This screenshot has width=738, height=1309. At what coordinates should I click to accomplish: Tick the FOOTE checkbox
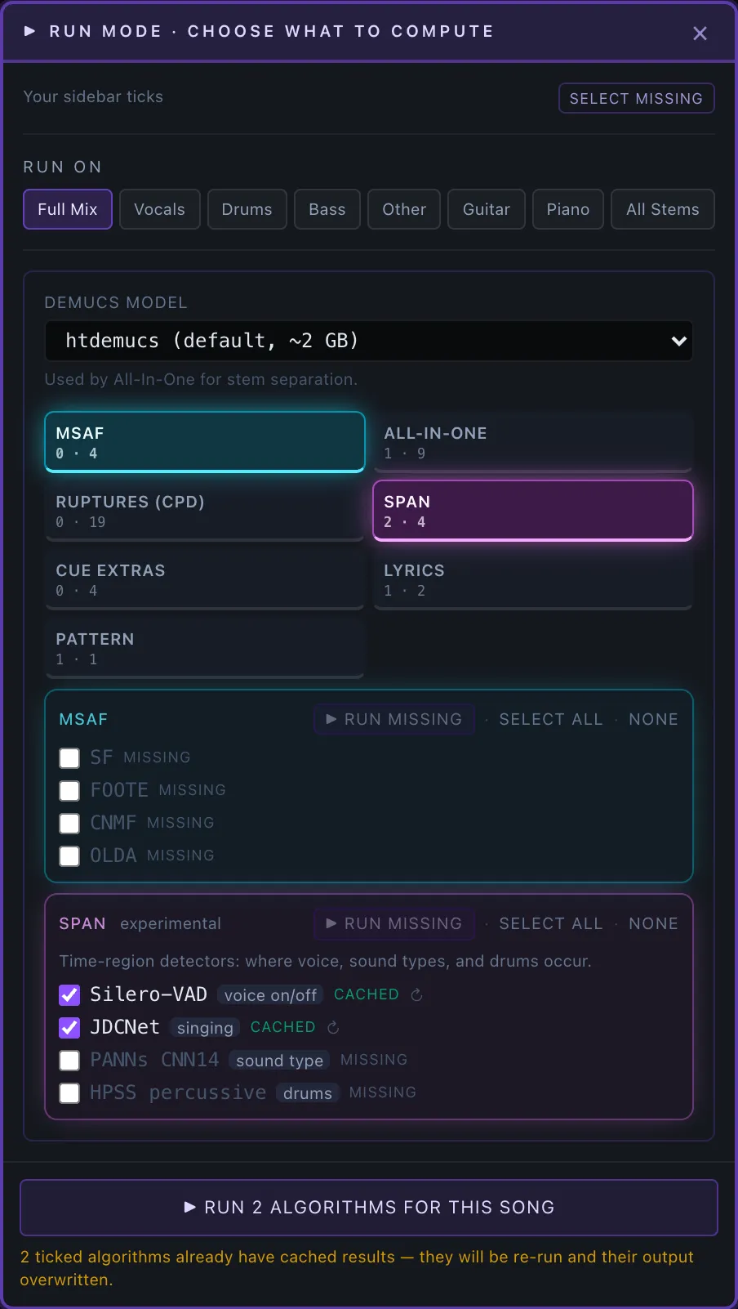(x=69, y=790)
